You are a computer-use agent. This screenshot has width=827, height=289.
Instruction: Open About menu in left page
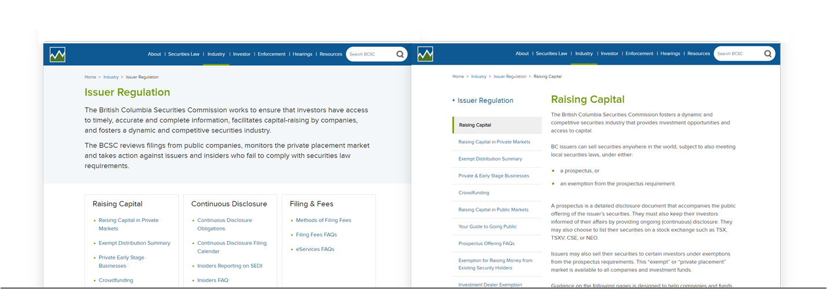tap(154, 54)
